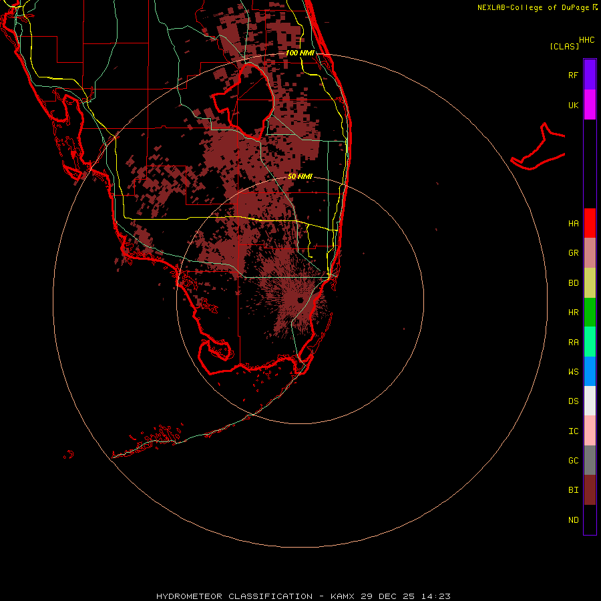Click the [CLAS] label above legend
The width and height of the screenshot is (601, 601).
564,47
